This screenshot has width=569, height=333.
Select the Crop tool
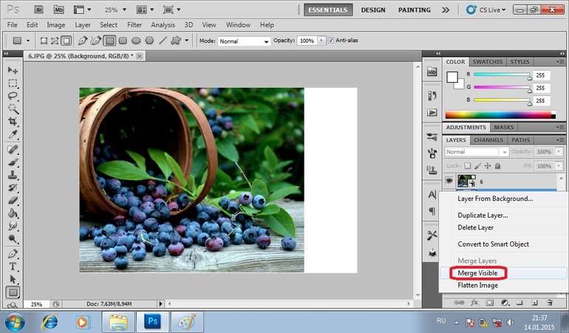(x=13, y=121)
